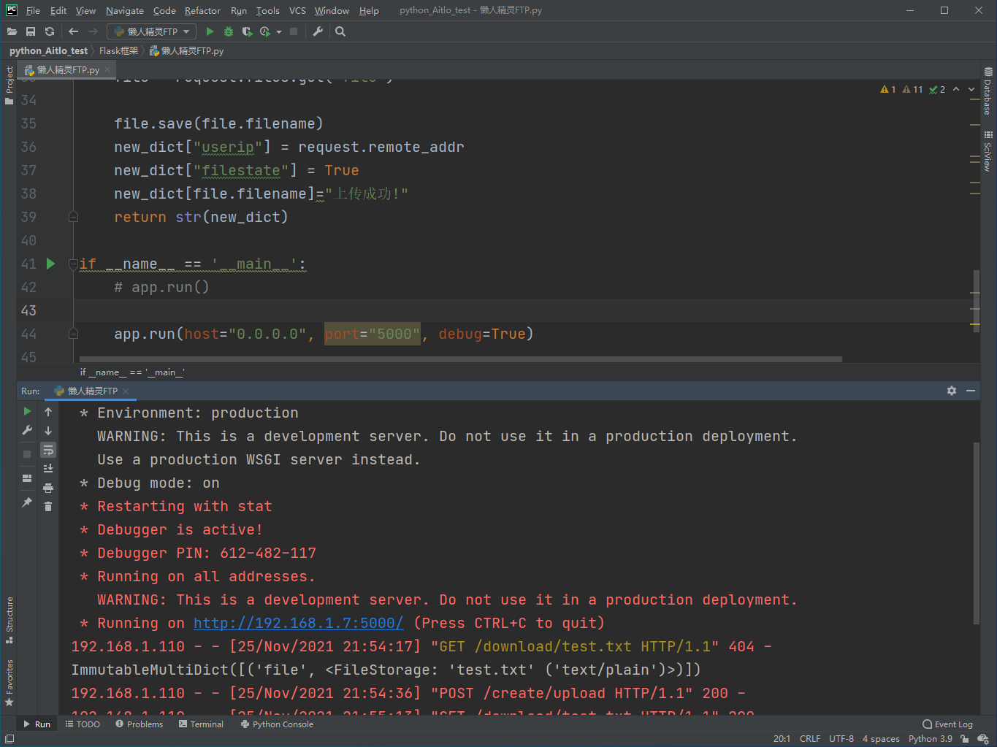Click the Save All icon
The width and height of the screenshot is (997, 747).
click(x=31, y=31)
